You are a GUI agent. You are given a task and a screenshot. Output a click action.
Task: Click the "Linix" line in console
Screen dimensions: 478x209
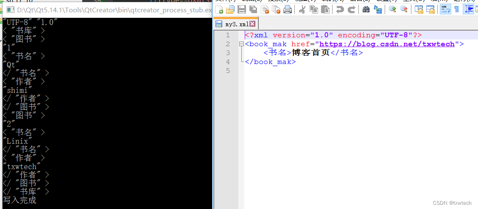[x=17, y=141]
